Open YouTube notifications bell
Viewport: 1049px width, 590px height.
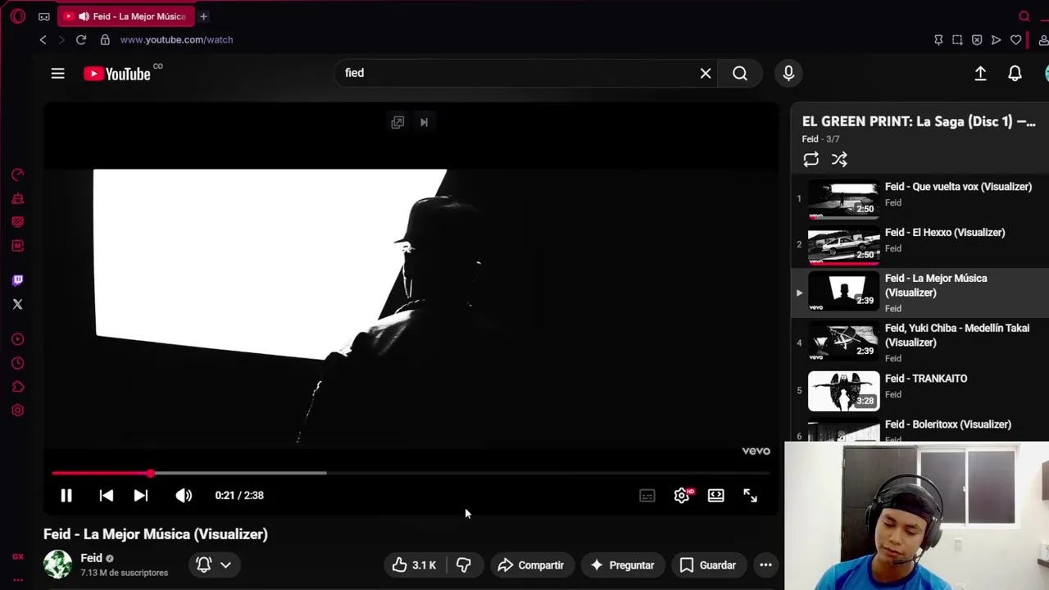[1015, 74]
